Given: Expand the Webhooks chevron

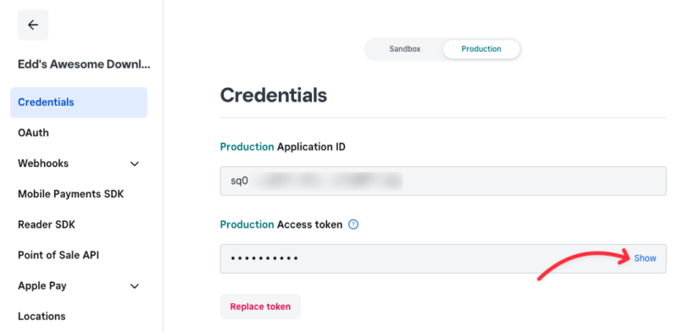Looking at the screenshot, I should click(135, 163).
